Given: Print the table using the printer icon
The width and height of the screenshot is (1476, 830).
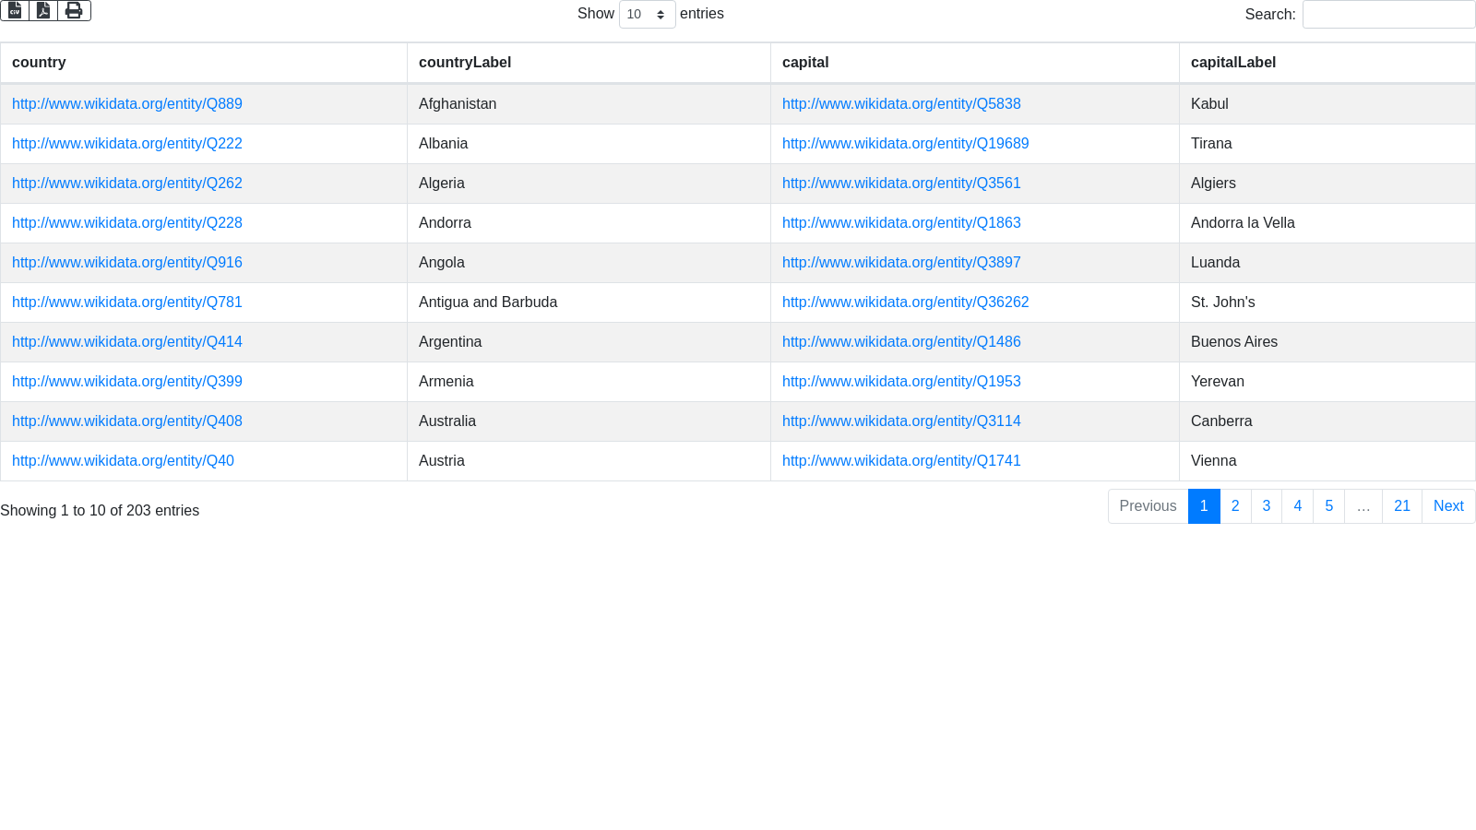Looking at the screenshot, I should (74, 10).
